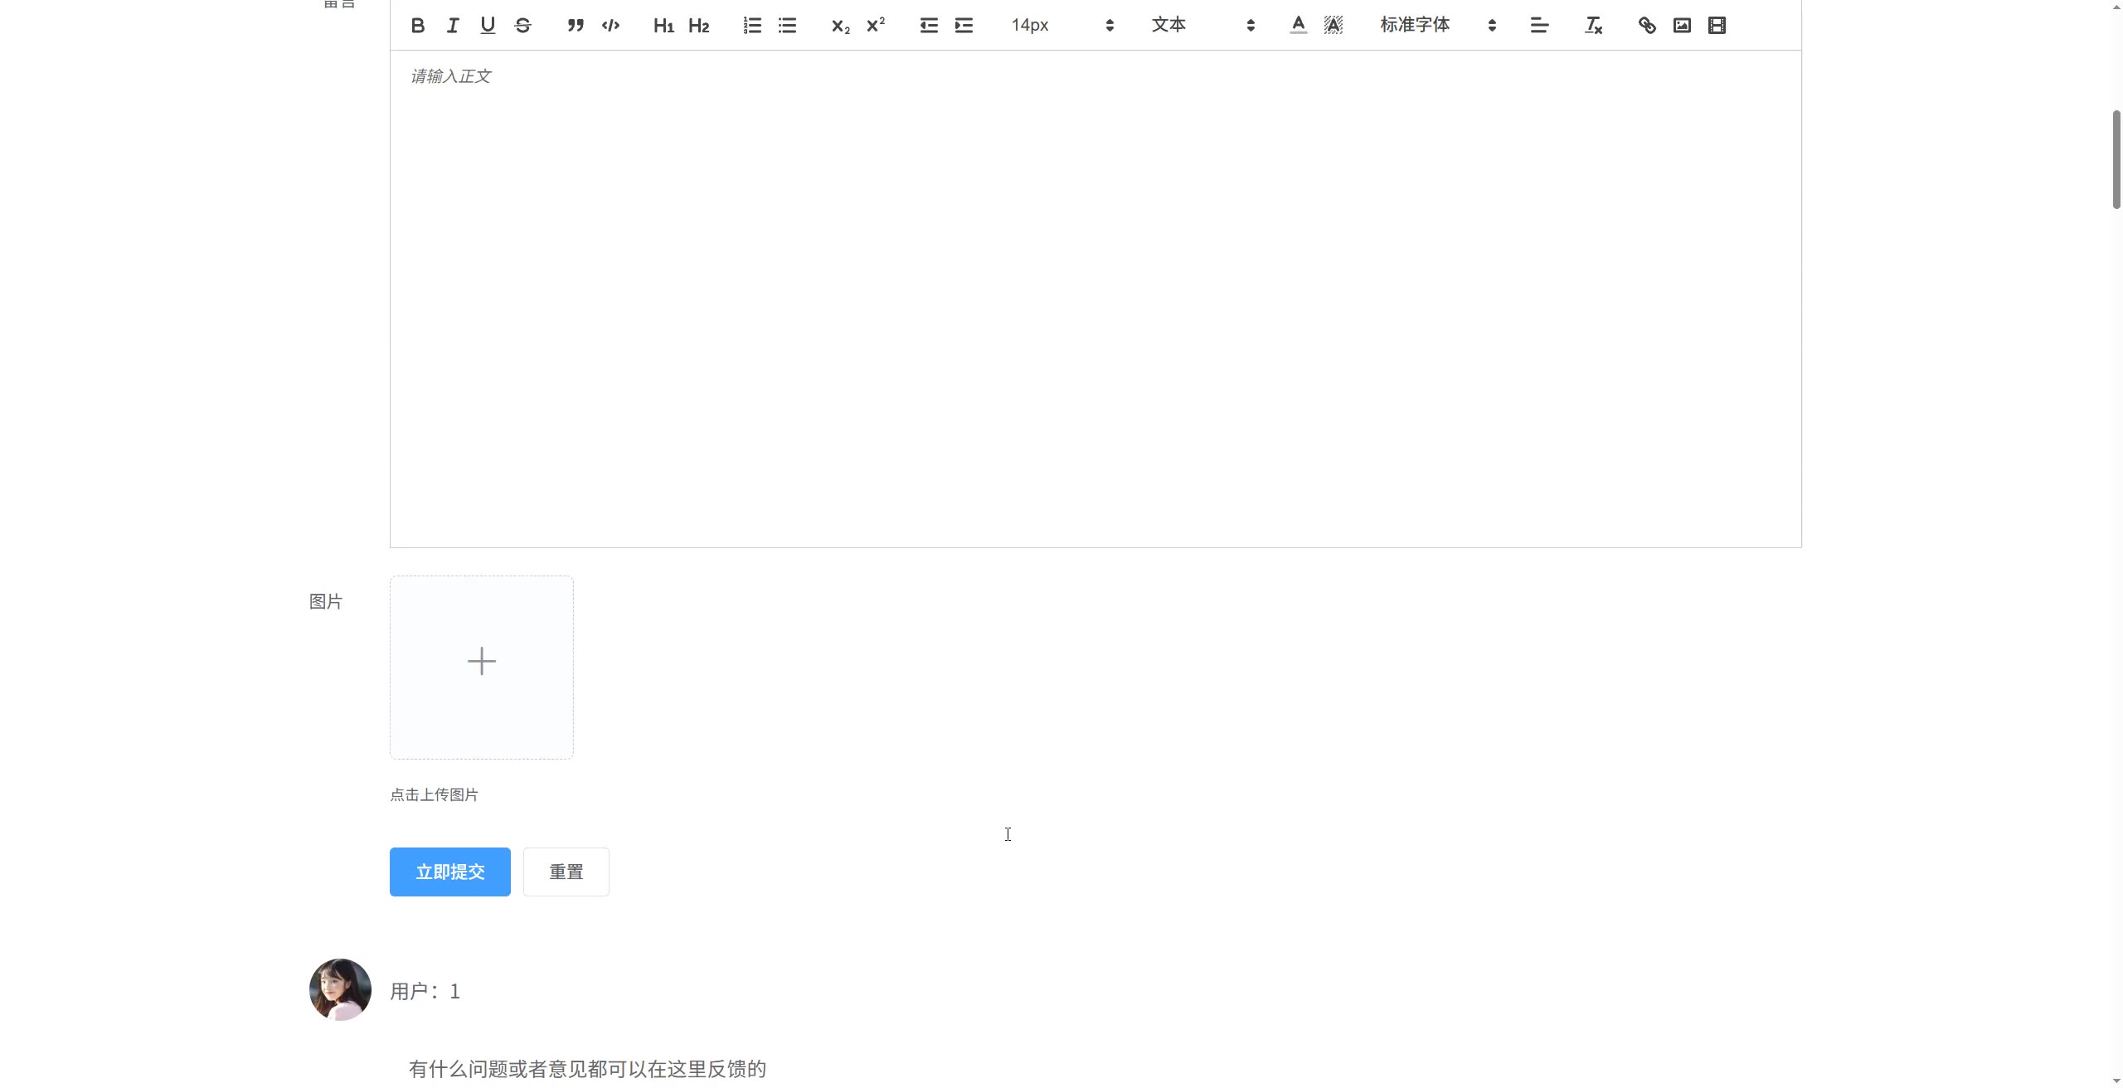
Task: Insert a code block
Action: (611, 26)
